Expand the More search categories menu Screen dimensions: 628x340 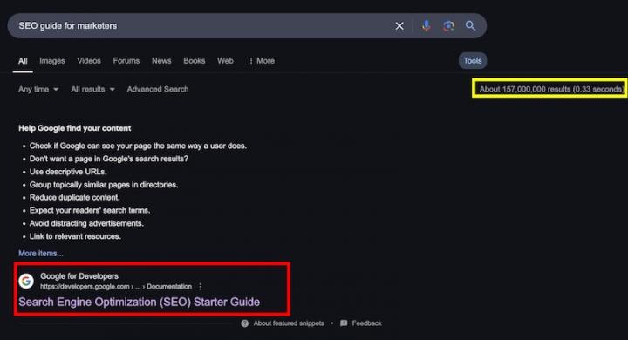(262, 61)
